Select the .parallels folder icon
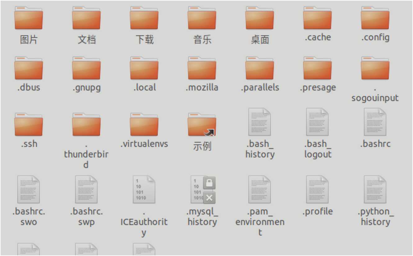 pos(260,68)
